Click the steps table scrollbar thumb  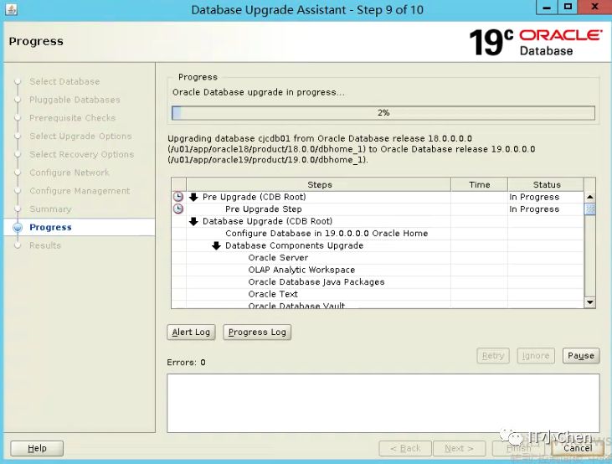(589, 209)
